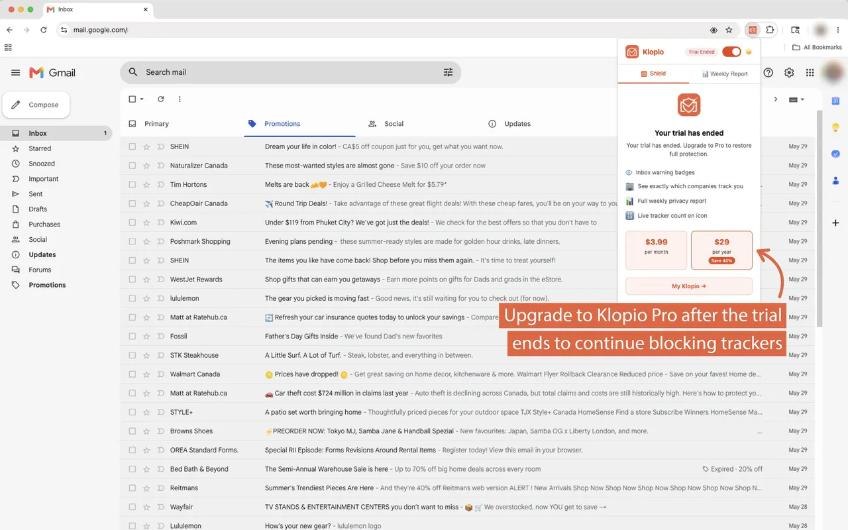Image resolution: width=848 pixels, height=530 pixels.
Task: Go back using browser back arrow
Action: (9, 30)
